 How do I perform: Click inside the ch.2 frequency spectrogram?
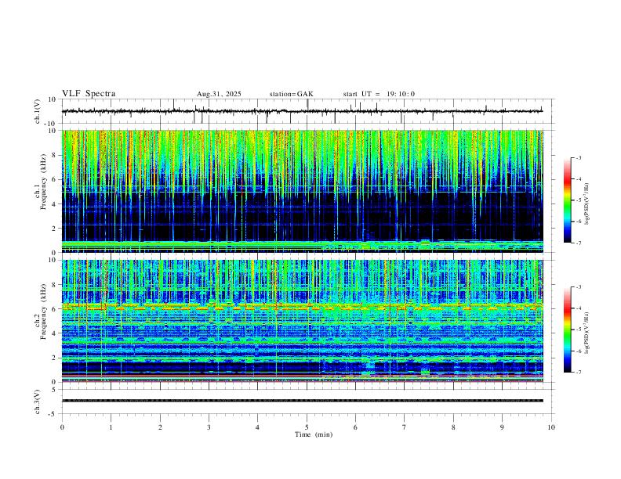303,321
